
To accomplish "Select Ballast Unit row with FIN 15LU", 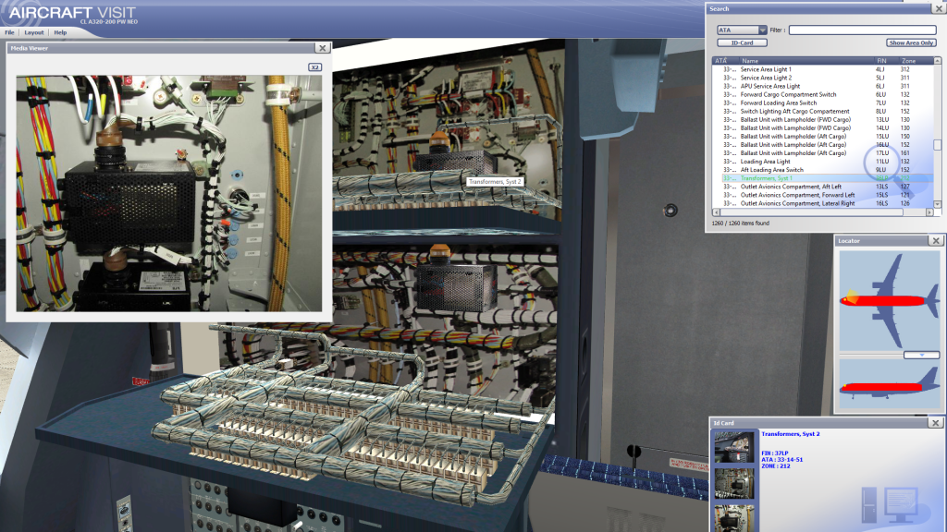I will [x=822, y=137].
